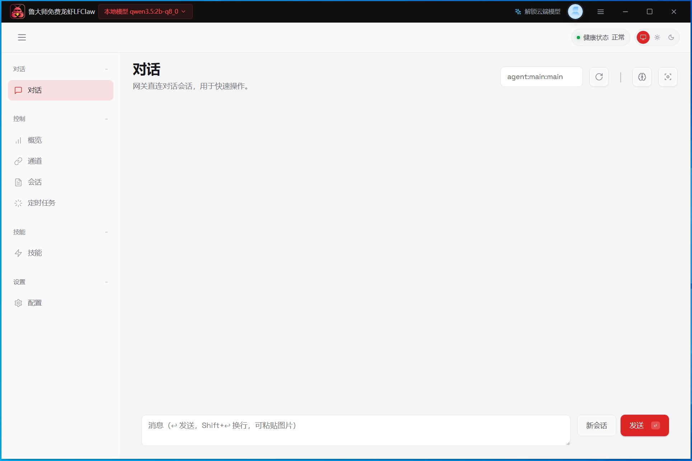Refresh the agent:main:main session
The image size is (692, 461).
pos(598,76)
